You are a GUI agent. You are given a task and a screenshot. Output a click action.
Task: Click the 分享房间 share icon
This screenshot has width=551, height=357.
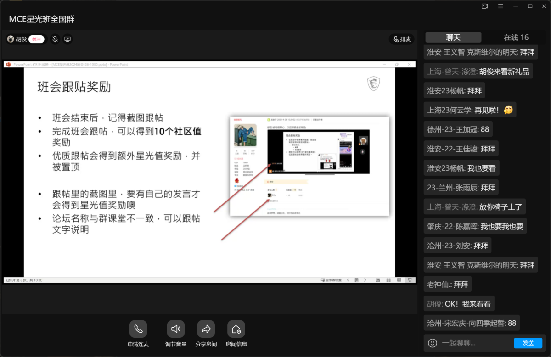[x=206, y=329]
